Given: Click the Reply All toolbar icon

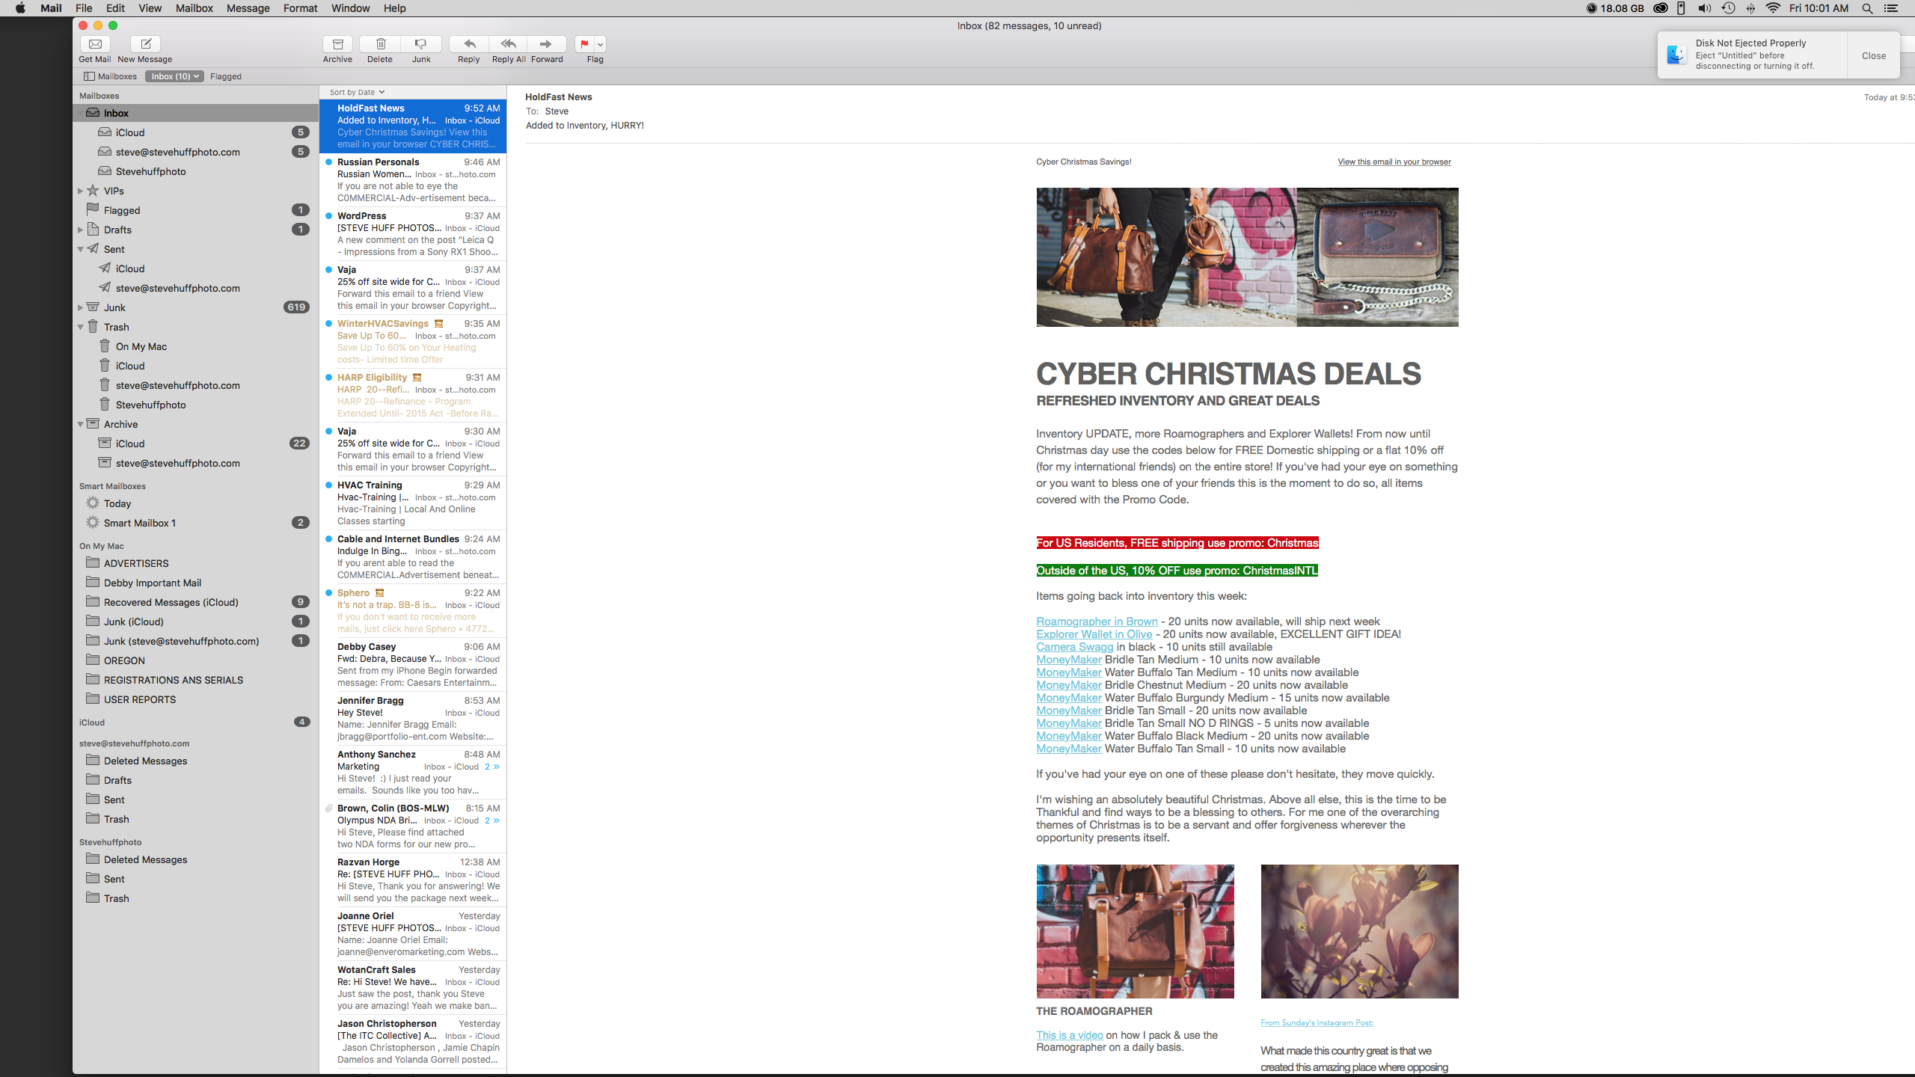Looking at the screenshot, I should (509, 44).
